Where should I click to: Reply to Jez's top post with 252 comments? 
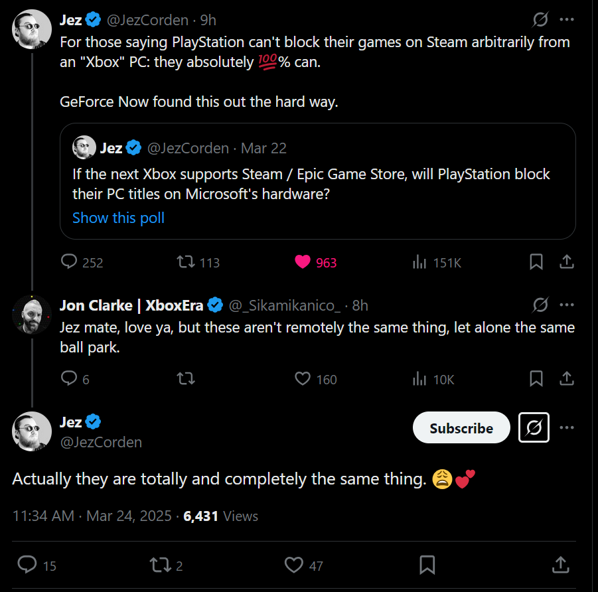pyautogui.click(x=70, y=262)
